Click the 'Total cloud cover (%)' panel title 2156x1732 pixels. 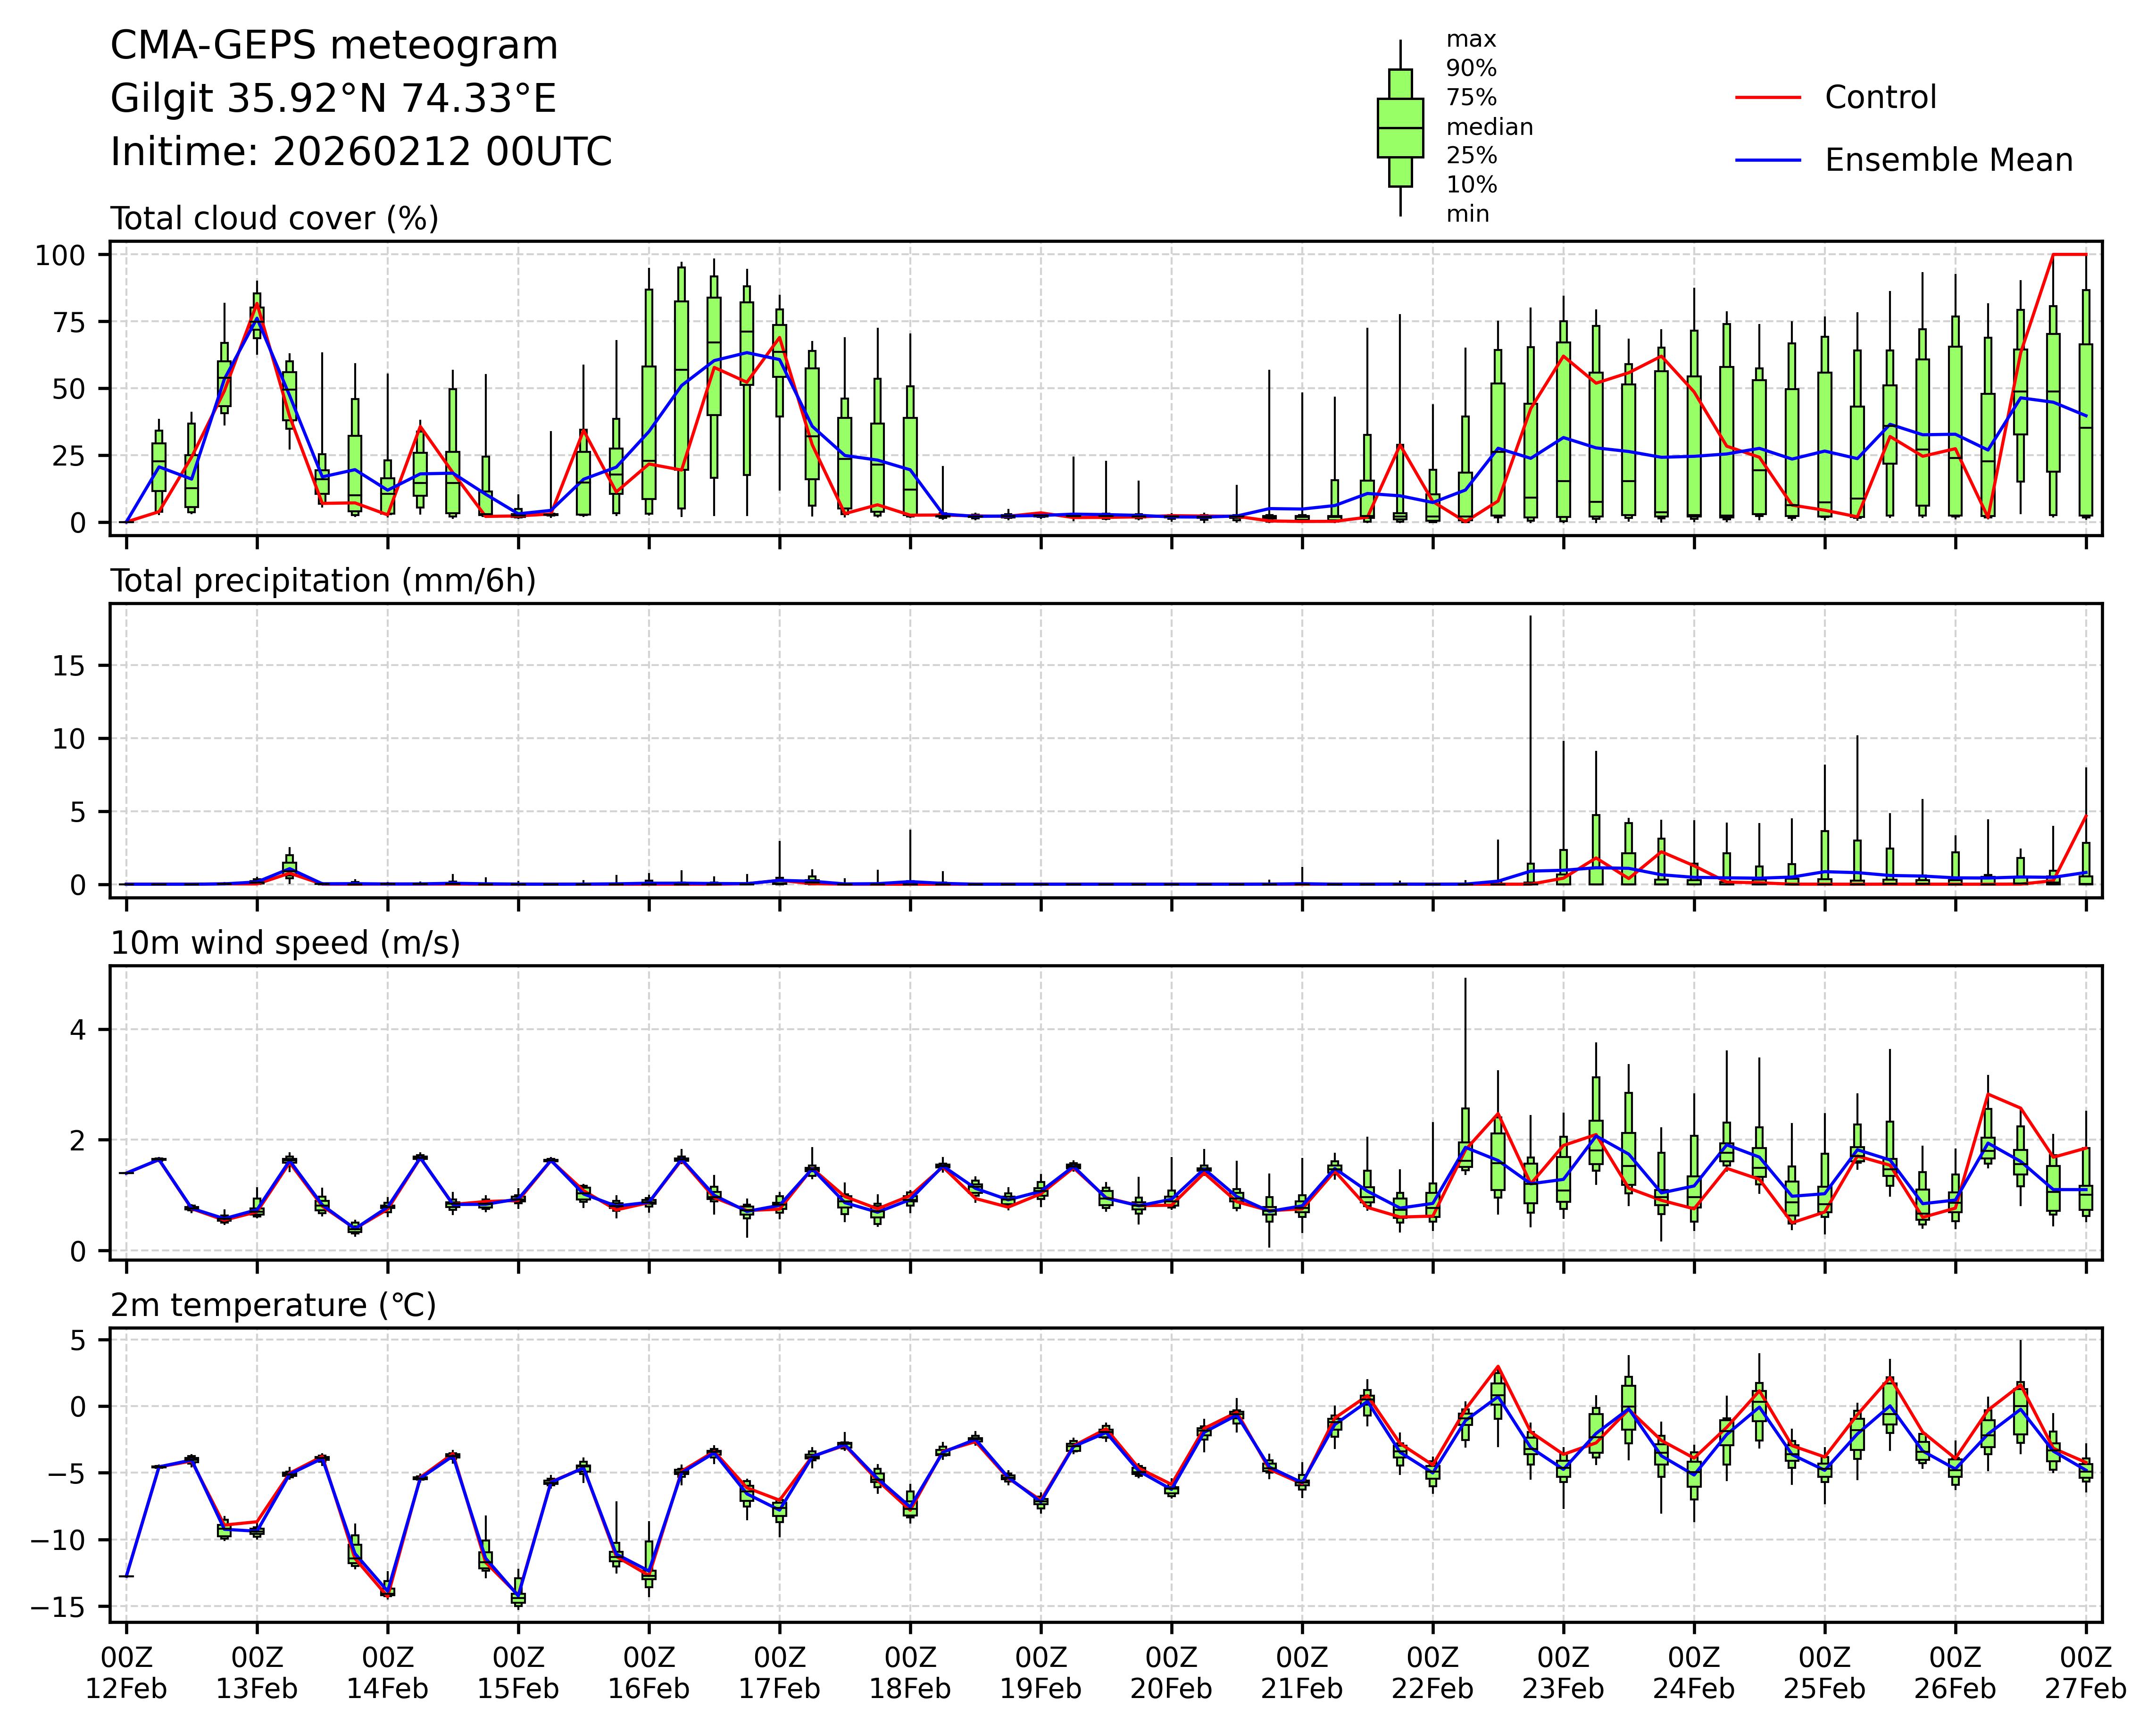(x=274, y=218)
